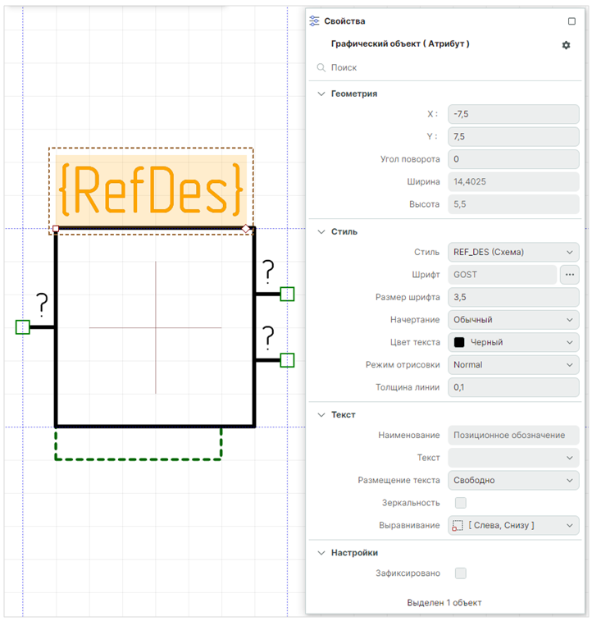Image resolution: width=592 pixels, height=621 pixels.
Task: Toggle the Зеркальность checkbox
Action: pyautogui.click(x=460, y=503)
